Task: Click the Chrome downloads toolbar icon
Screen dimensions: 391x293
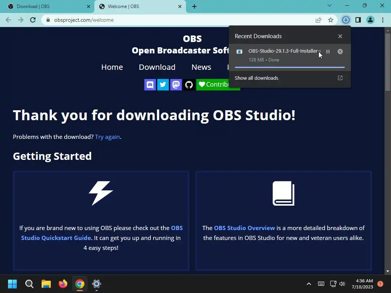Action: [346, 20]
